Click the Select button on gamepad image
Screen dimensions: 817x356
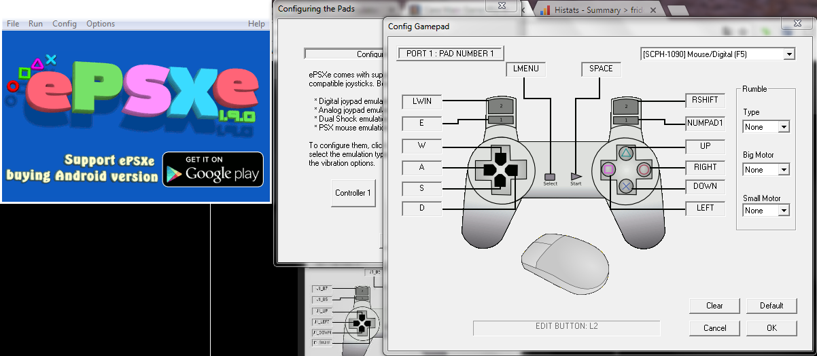[x=550, y=177]
